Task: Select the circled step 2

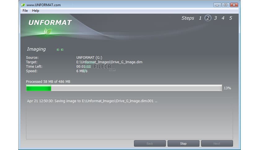Action: point(208,18)
